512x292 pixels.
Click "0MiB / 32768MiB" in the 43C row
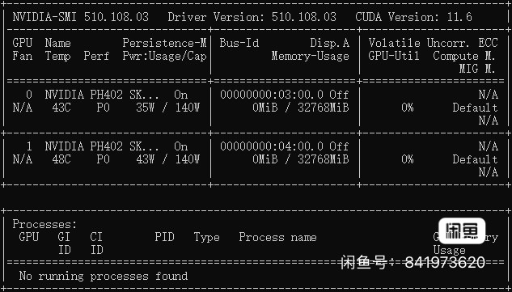[301, 108]
